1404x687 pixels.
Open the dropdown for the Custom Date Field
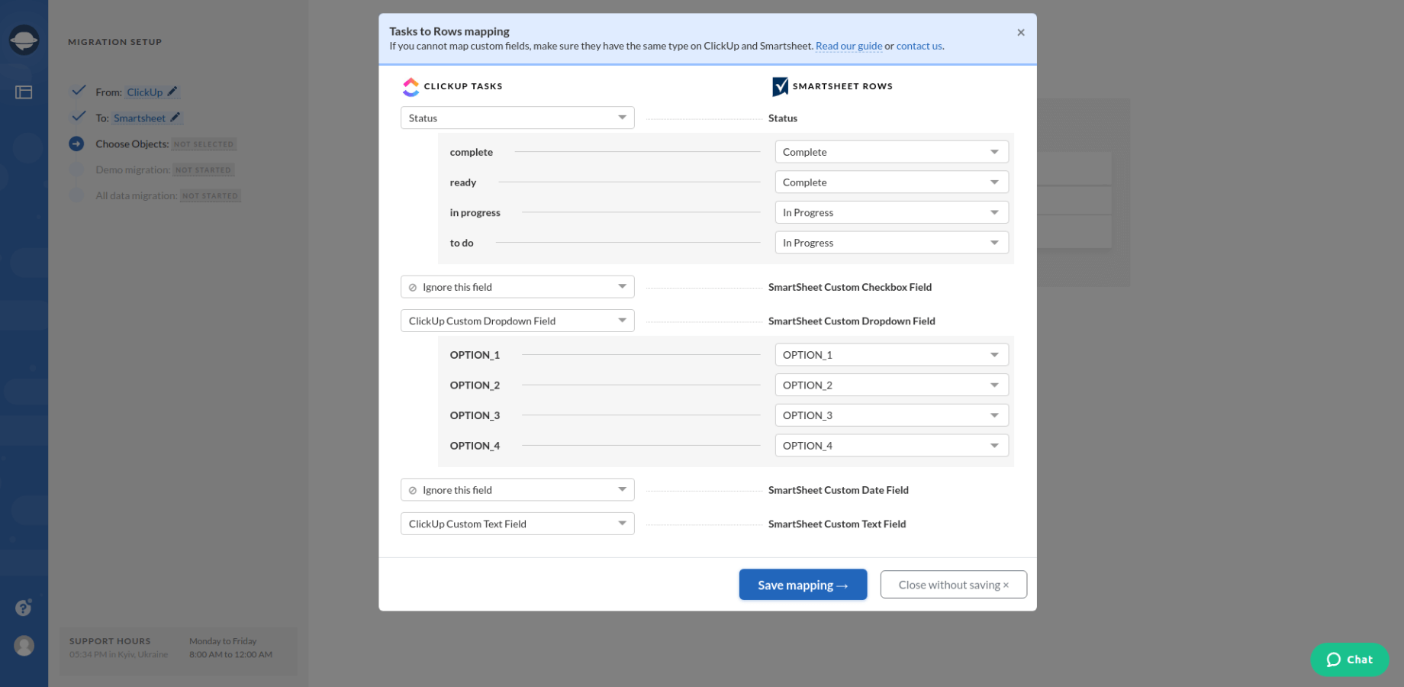517,490
